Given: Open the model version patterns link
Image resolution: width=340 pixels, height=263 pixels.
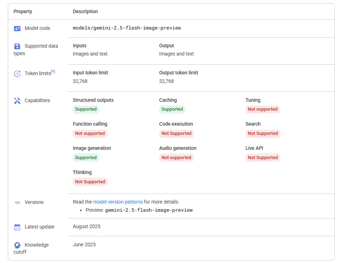Looking at the screenshot, I should tap(118, 202).
